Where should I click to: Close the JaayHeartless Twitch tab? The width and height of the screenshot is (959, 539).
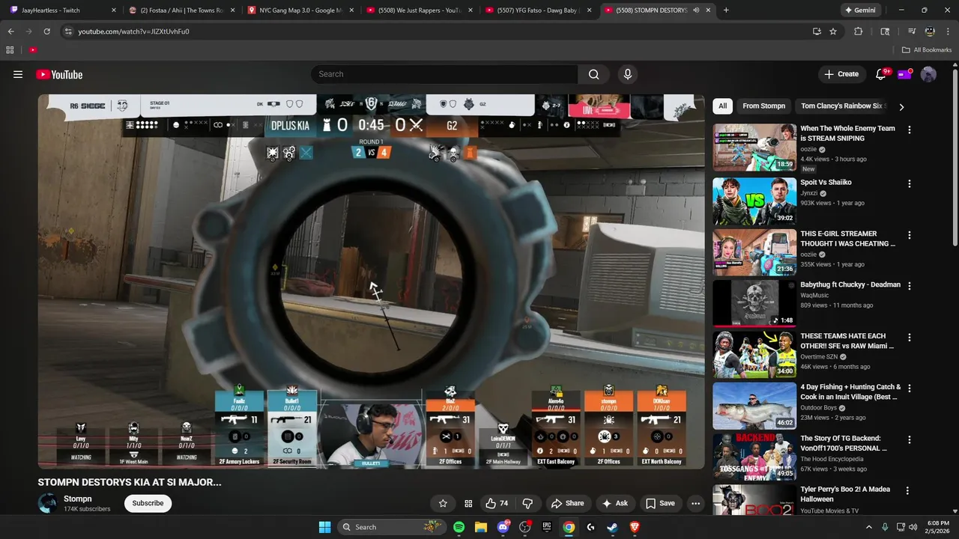[x=114, y=10]
